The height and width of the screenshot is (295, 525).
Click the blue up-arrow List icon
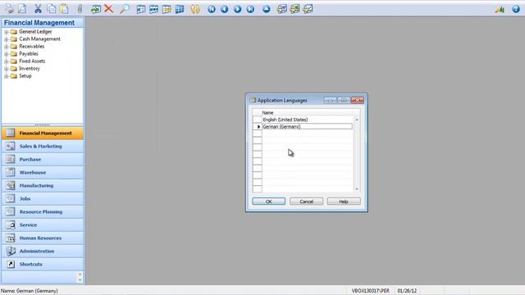pos(266,9)
